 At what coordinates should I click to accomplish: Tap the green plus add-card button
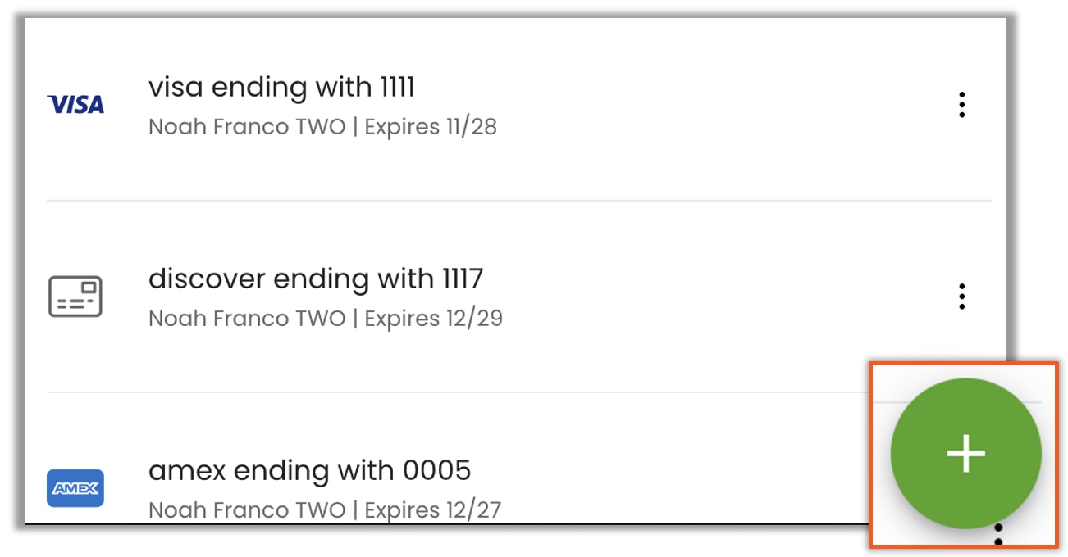[966, 454]
